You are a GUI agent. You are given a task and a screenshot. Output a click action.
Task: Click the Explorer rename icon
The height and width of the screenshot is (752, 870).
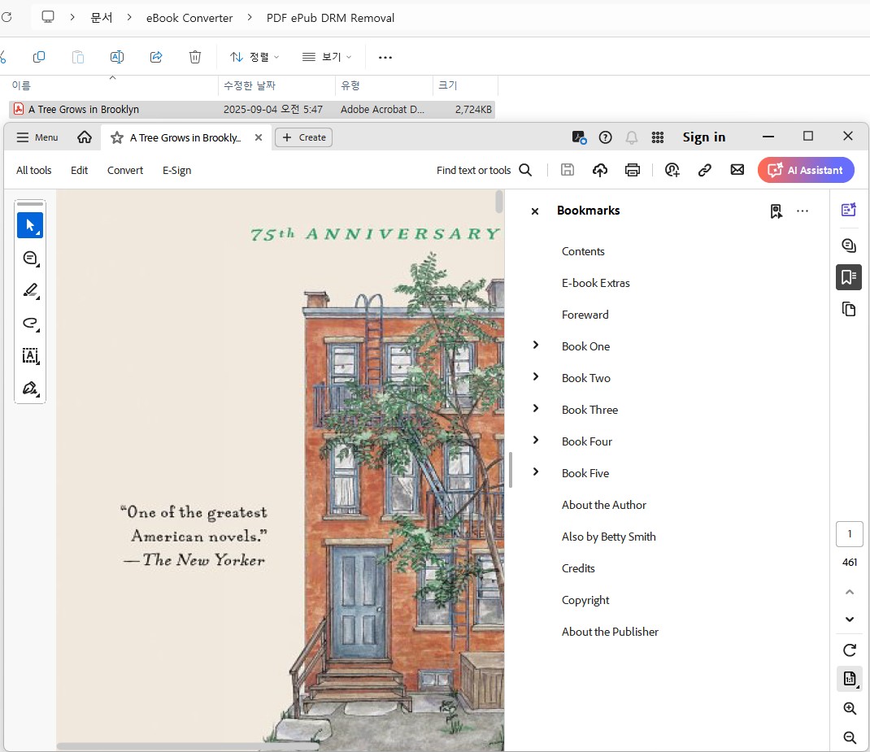pyautogui.click(x=117, y=57)
